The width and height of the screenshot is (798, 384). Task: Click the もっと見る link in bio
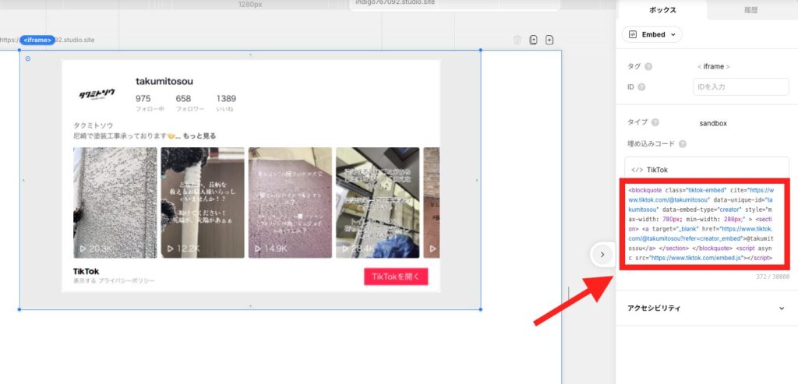click(x=199, y=136)
